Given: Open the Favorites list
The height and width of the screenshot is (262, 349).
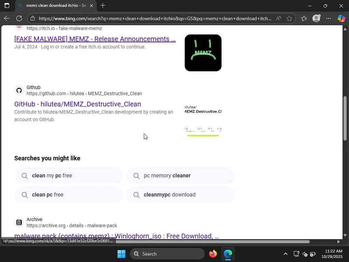Looking at the screenshot, I should pos(304,18).
